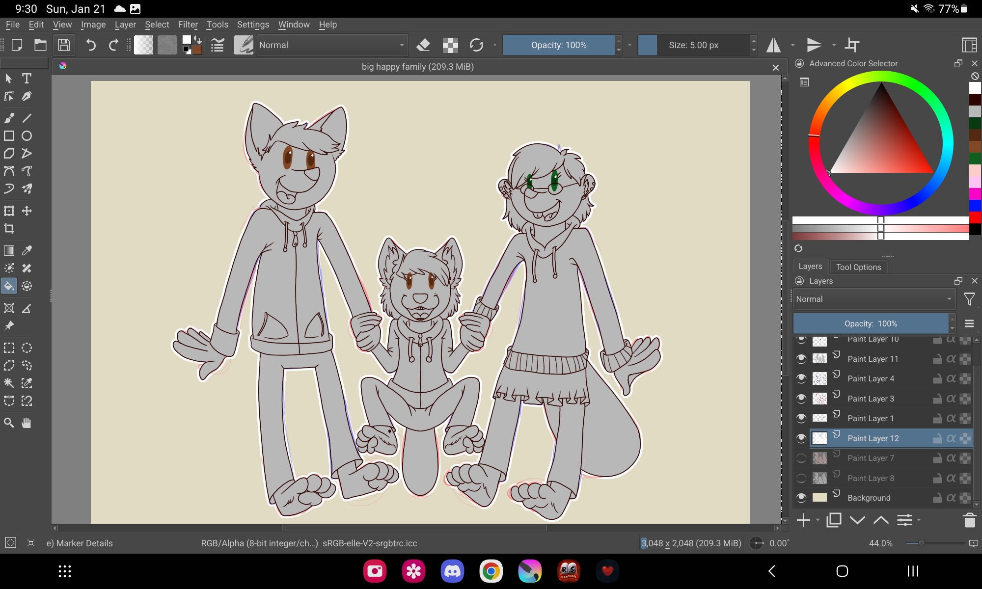Image resolution: width=982 pixels, height=589 pixels.
Task: Select the Freehand Brush tool
Action: pyautogui.click(x=9, y=118)
